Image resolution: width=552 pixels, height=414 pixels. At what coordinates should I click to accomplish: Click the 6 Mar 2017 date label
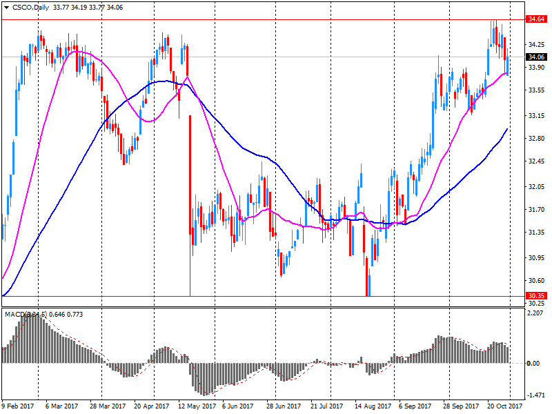pyautogui.click(x=61, y=406)
